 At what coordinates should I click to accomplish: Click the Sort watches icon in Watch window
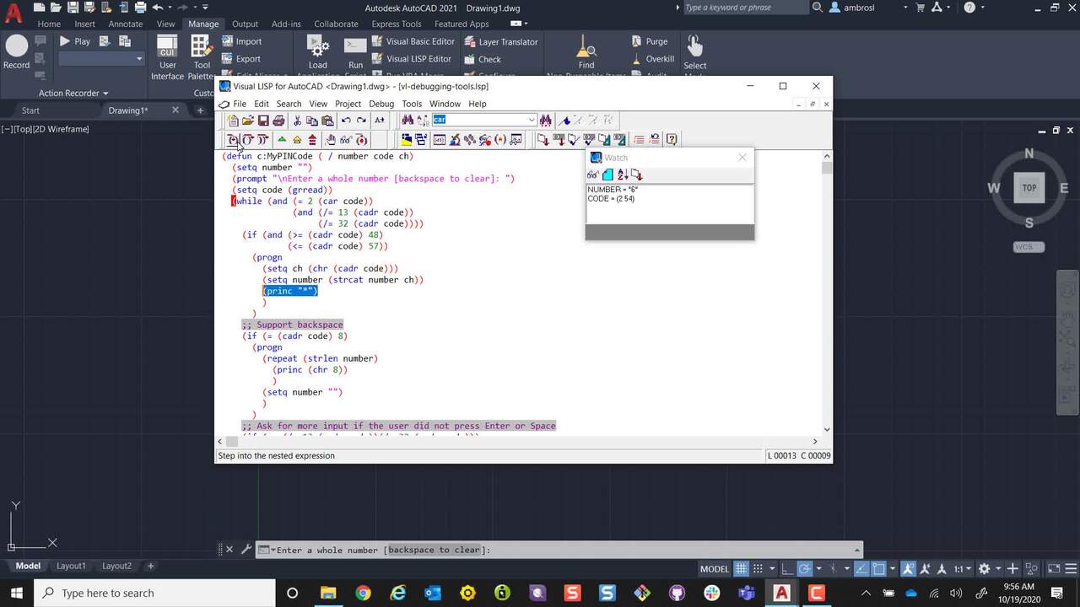pyautogui.click(x=623, y=175)
